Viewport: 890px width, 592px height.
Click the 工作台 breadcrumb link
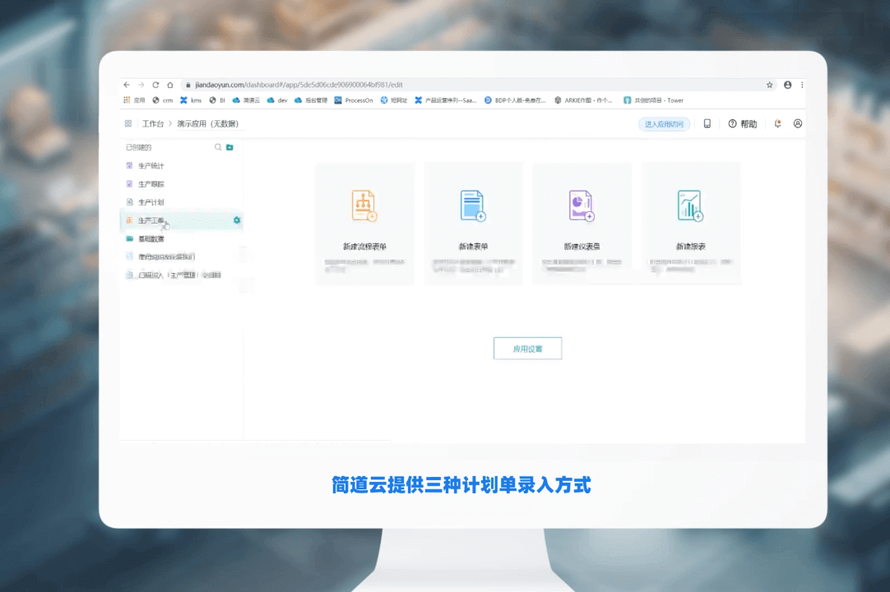(151, 123)
